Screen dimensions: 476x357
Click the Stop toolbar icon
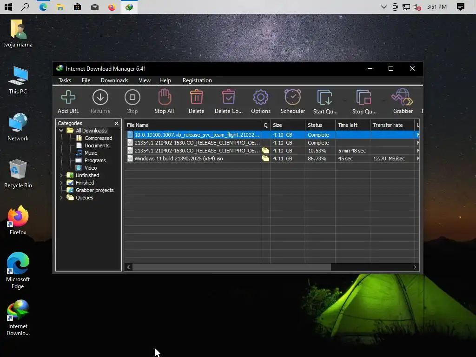[132, 98]
